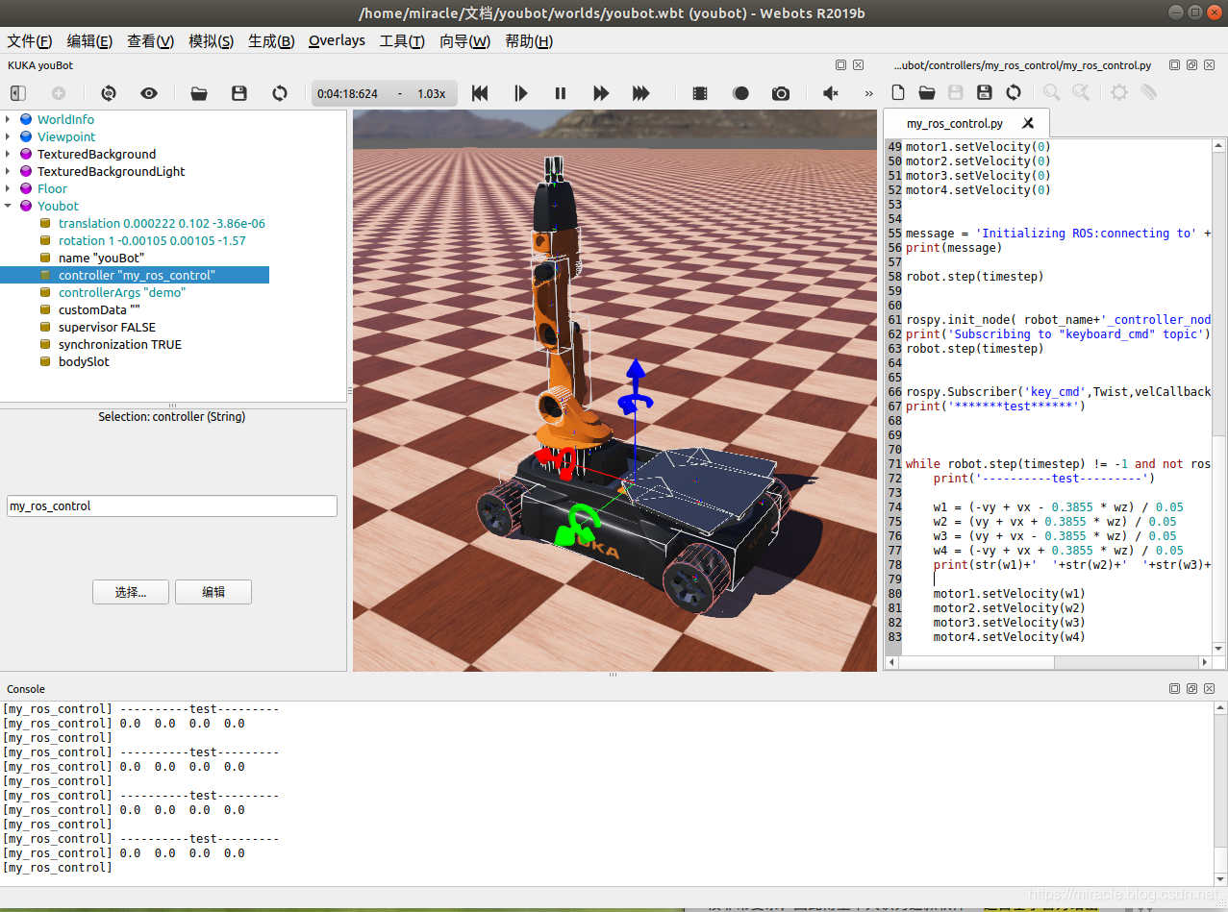Toggle the scene tree side panel icon
Image resolution: width=1228 pixels, height=912 pixels.
click(x=17, y=93)
